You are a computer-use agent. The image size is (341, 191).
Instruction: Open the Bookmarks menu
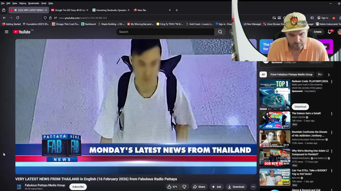tap(34, 3)
